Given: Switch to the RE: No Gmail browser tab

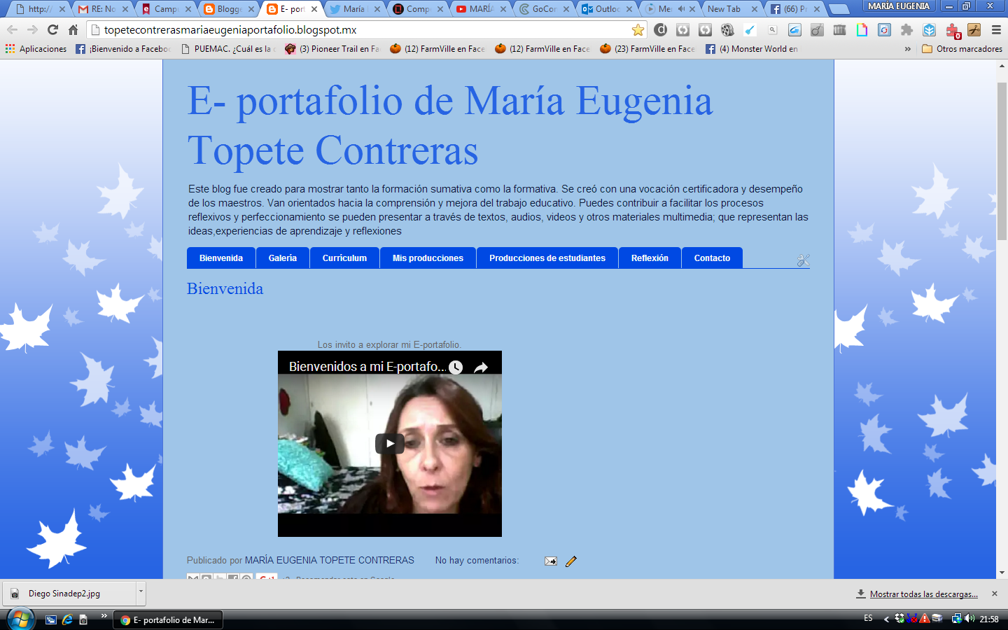Looking at the screenshot, I should (x=102, y=9).
